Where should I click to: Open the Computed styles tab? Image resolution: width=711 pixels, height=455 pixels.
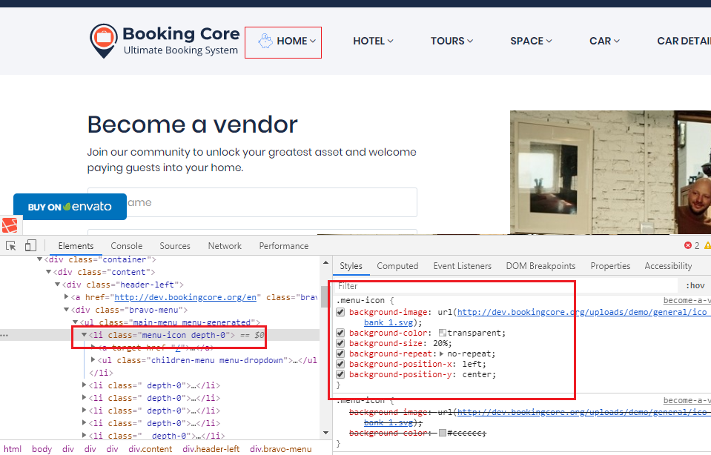point(397,266)
